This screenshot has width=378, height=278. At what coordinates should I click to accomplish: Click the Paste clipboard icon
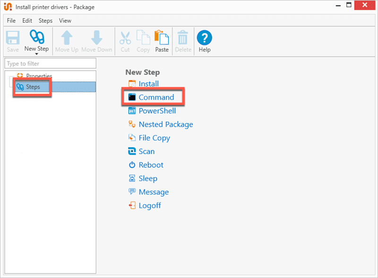(x=162, y=37)
